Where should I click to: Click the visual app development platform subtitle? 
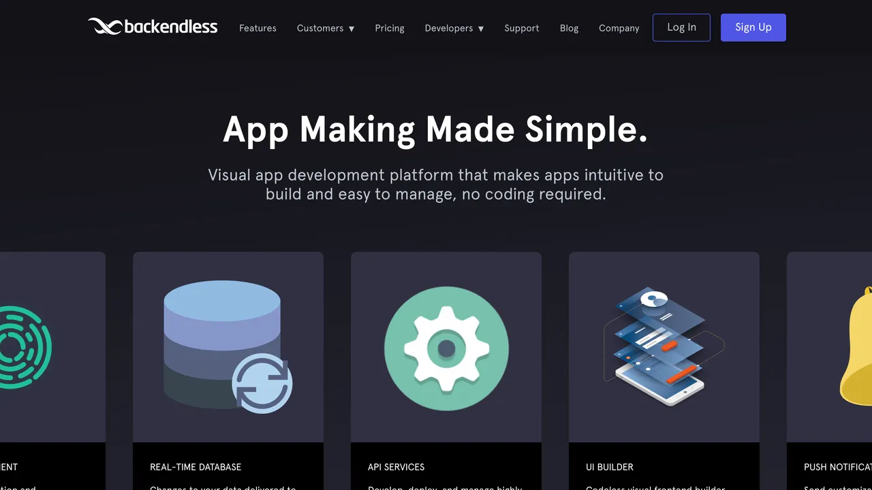click(x=435, y=184)
